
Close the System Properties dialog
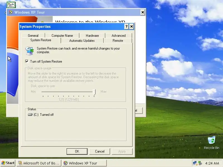(132, 26)
